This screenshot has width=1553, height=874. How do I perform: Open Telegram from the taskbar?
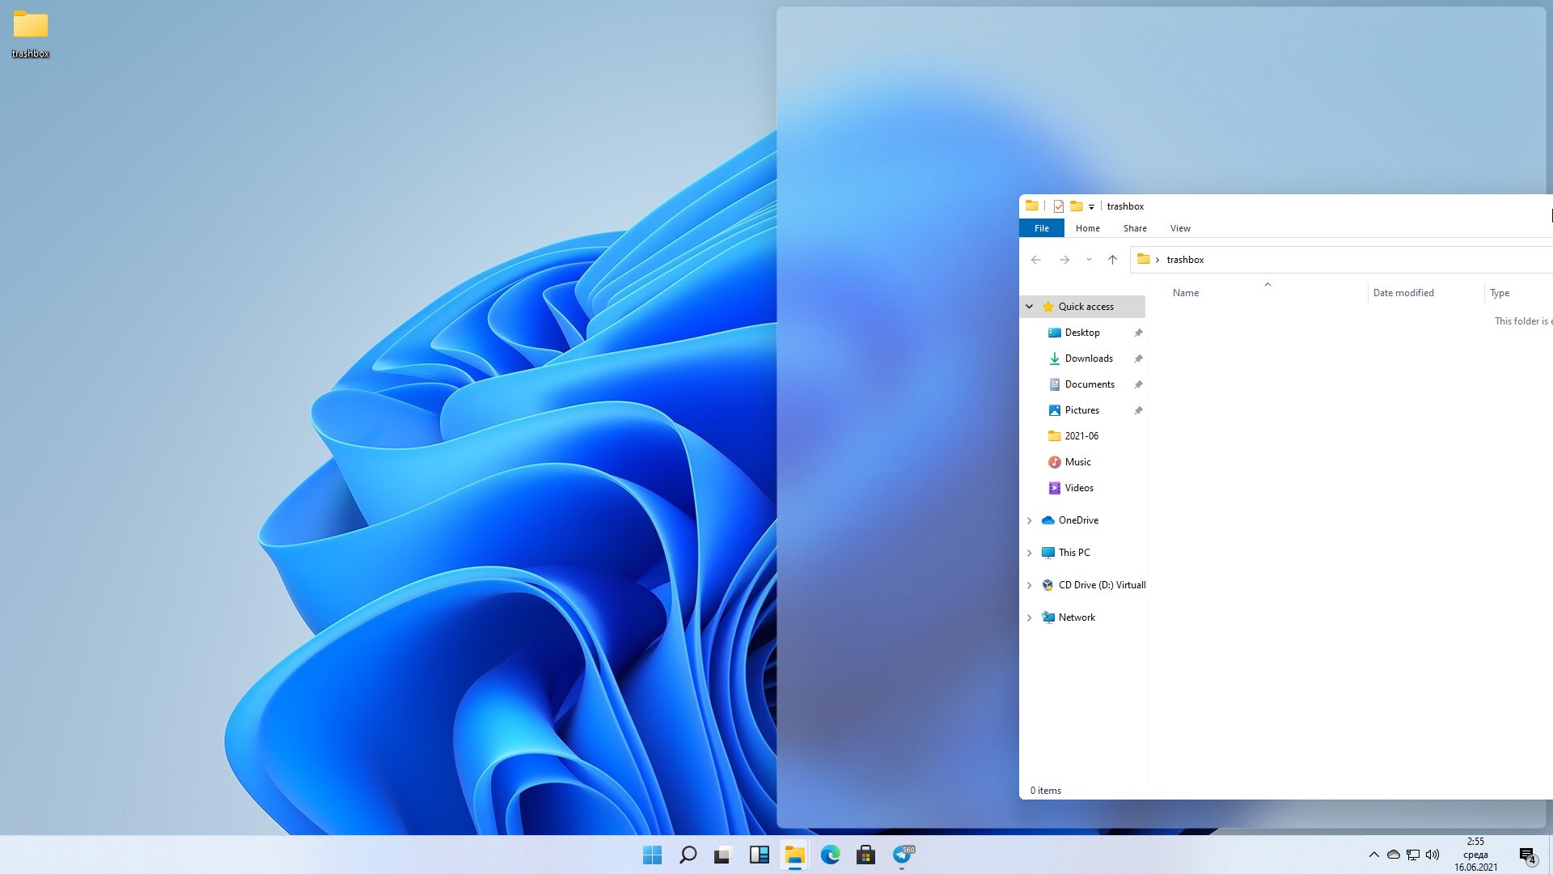tap(902, 855)
